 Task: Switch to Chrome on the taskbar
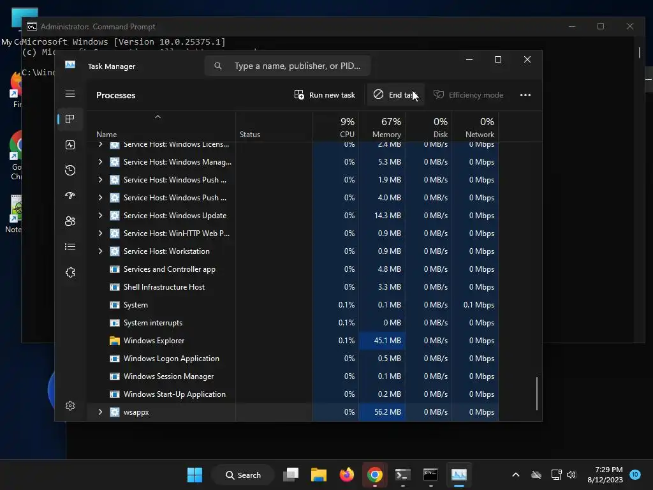[375, 475]
